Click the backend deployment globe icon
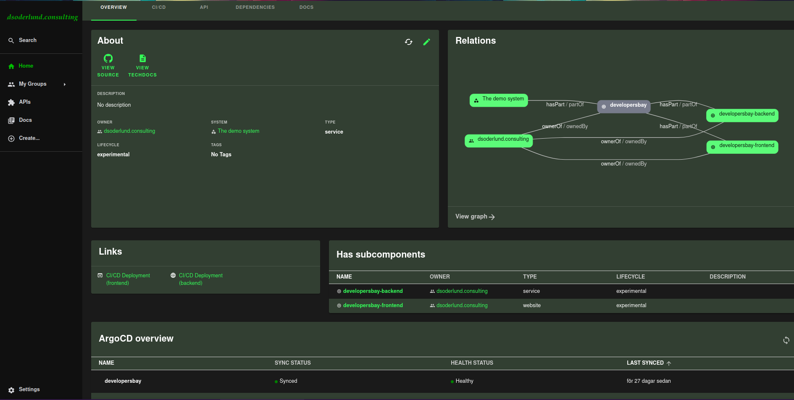The width and height of the screenshot is (794, 400). [x=173, y=276]
